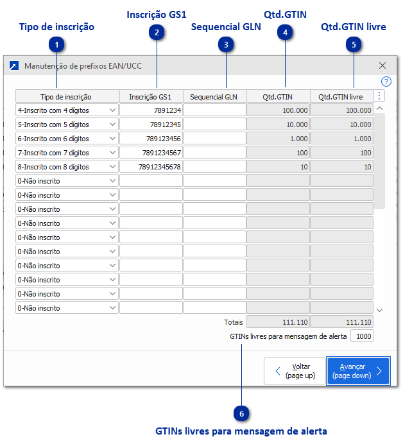The height and width of the screenshot is (448, 412).
Task: Click the 'GTINs livres para mensagem de alerta' label
Action: (288, 336)
